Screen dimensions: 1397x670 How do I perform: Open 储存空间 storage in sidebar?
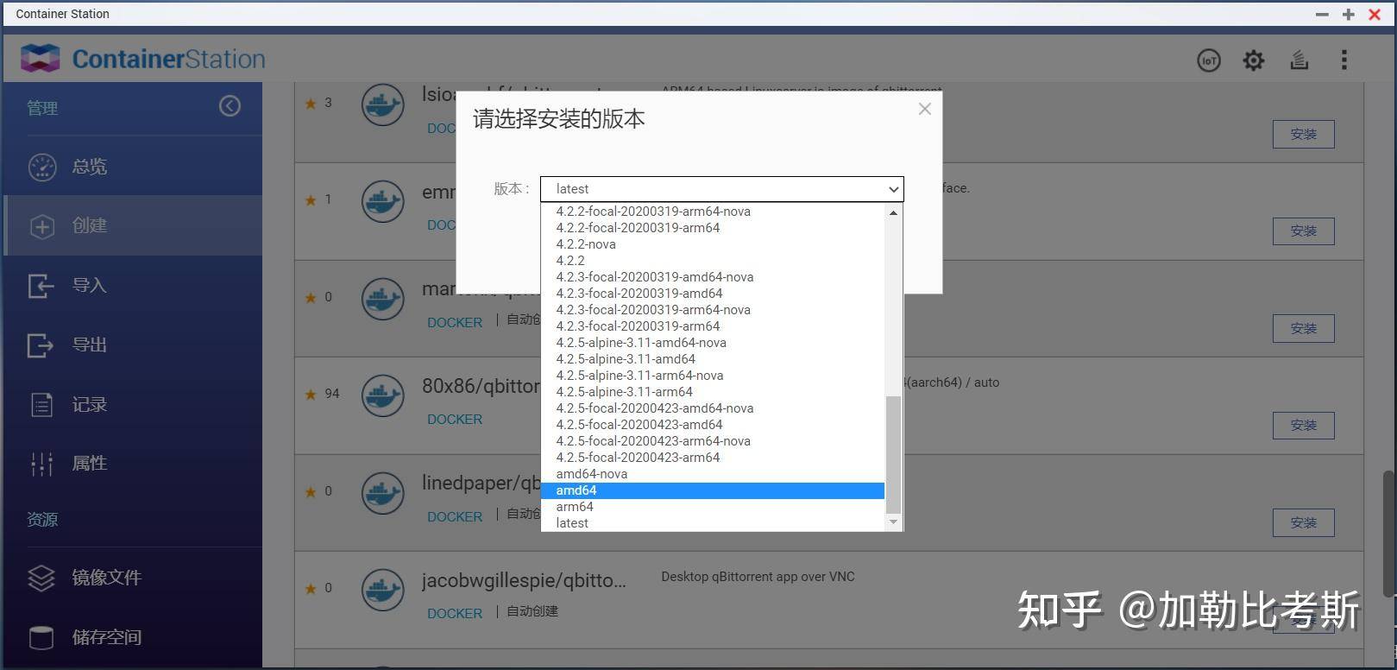[133, 637]
